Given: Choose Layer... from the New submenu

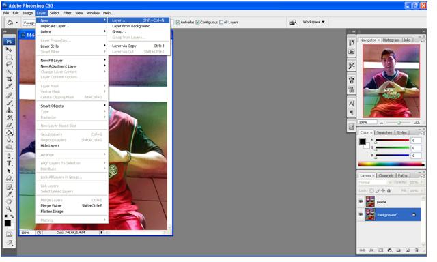Looking at the screenshot, I should tap(139, 20).
